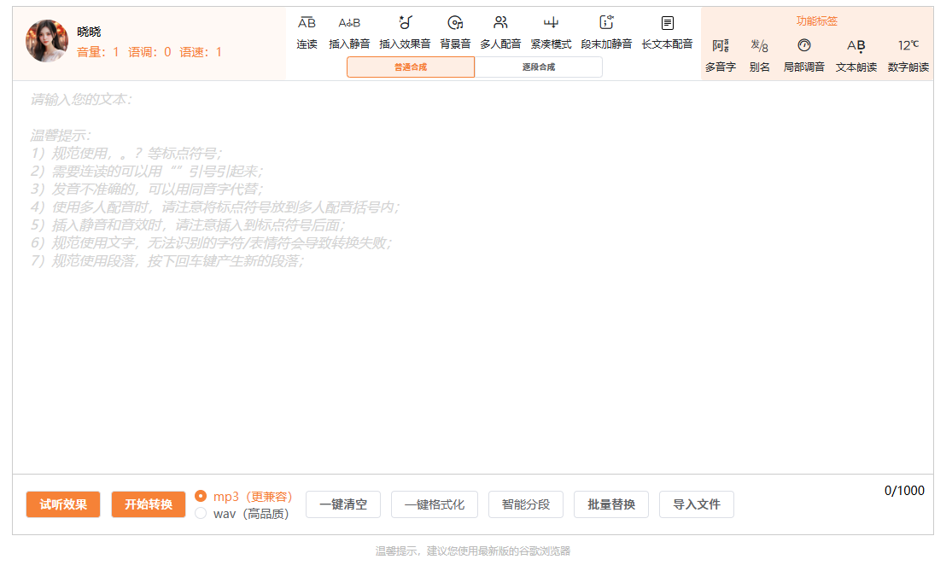Select the 多人配音 multi-voice icon
Screen dimensions: 952x571
(500, 34)
